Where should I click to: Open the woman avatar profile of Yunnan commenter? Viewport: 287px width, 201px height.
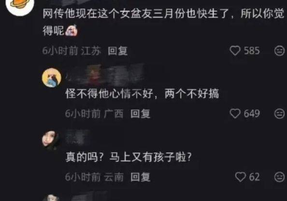(x=51, y=140)
